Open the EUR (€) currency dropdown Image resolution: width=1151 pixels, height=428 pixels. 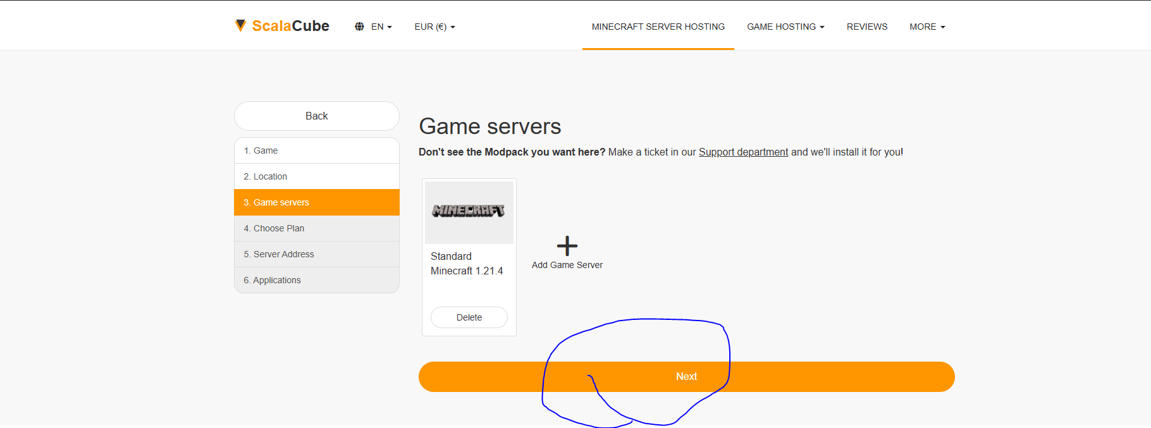pos(434,27)
